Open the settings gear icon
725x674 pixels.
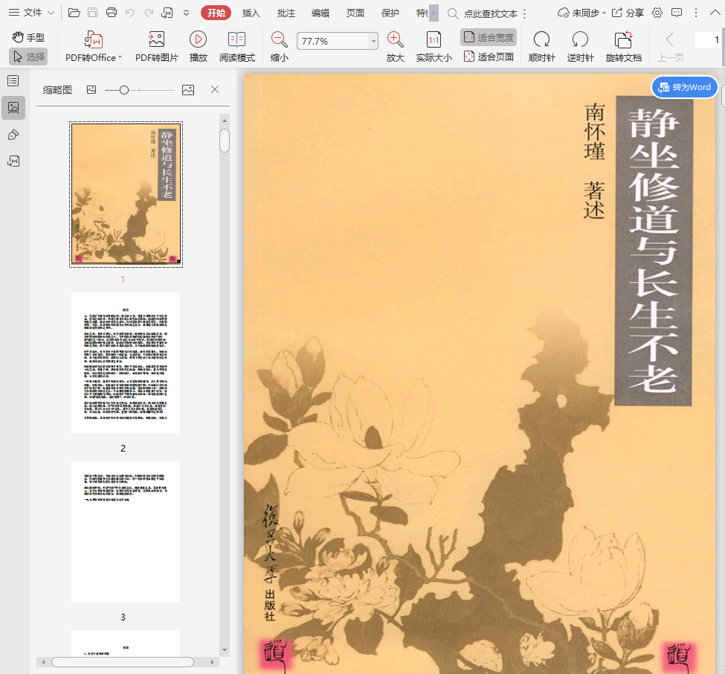[657, 13]
